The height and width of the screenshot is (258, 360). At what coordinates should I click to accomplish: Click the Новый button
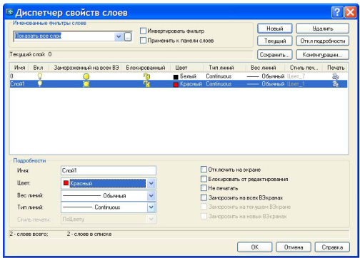[x=275, y=29]
